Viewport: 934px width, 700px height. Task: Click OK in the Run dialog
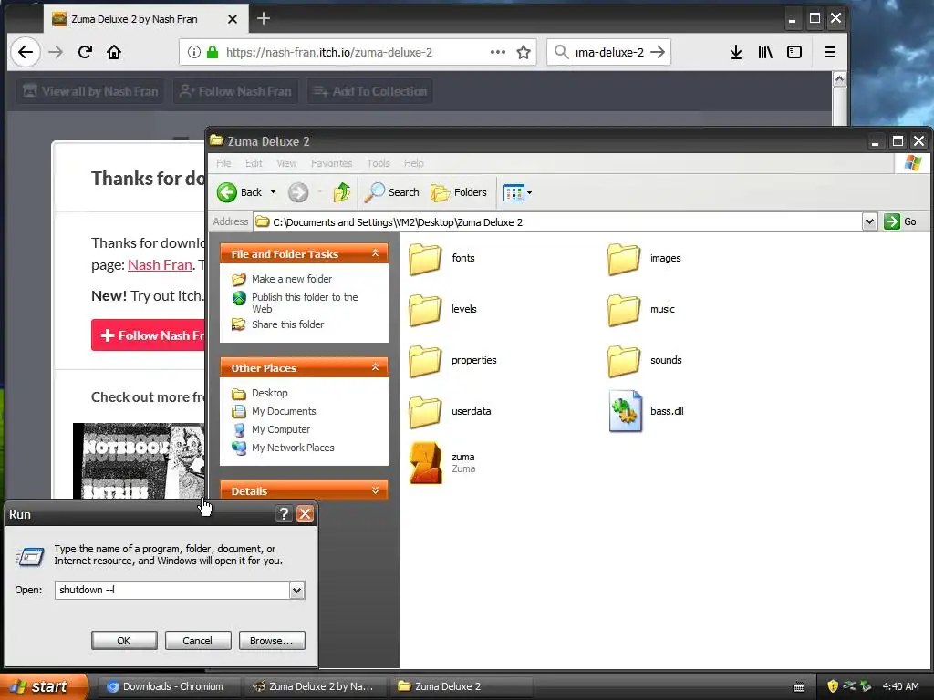(x=124, y=641)
